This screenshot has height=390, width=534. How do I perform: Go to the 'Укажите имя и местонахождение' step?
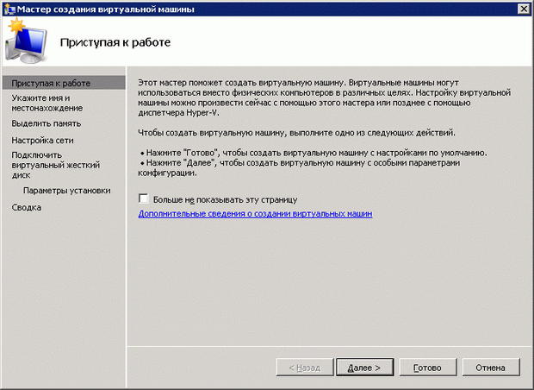[47, 103]
